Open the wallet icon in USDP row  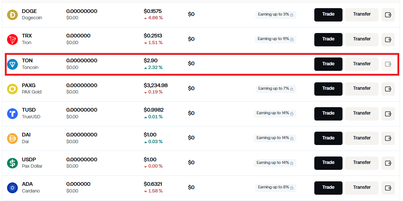point(388,163)
